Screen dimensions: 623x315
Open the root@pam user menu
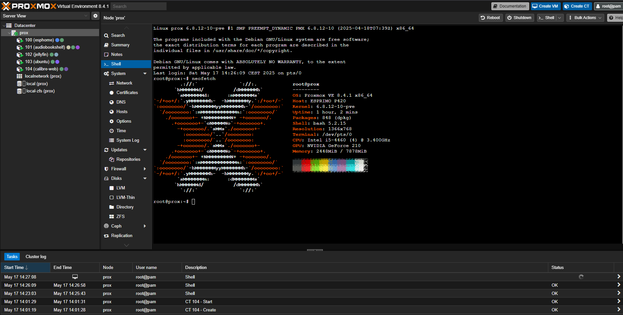pos(608,6)
